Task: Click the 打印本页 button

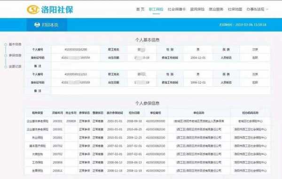Action: 47,25
